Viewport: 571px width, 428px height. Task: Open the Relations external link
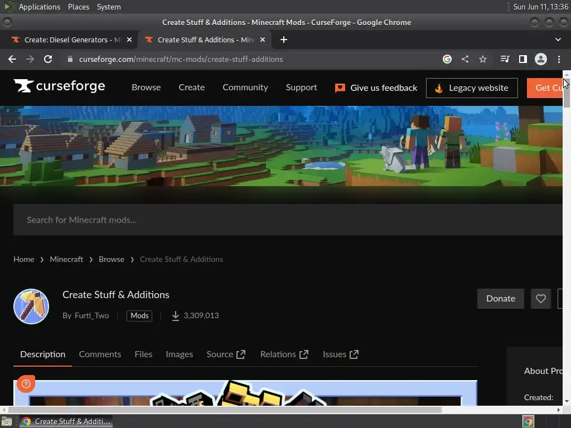(x=284, y=354)
